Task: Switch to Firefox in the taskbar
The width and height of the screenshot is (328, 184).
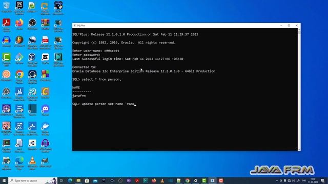Action: coord(154,180)
